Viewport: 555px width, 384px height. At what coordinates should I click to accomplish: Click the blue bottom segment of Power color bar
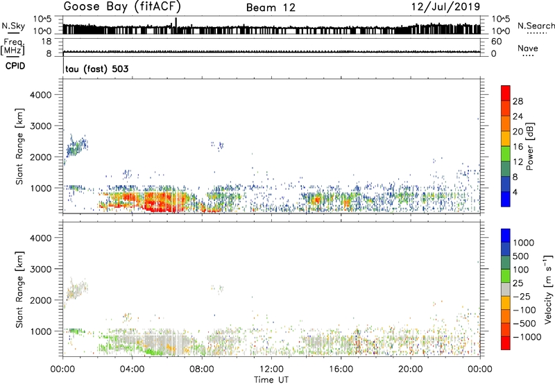[x=506, y=199]
